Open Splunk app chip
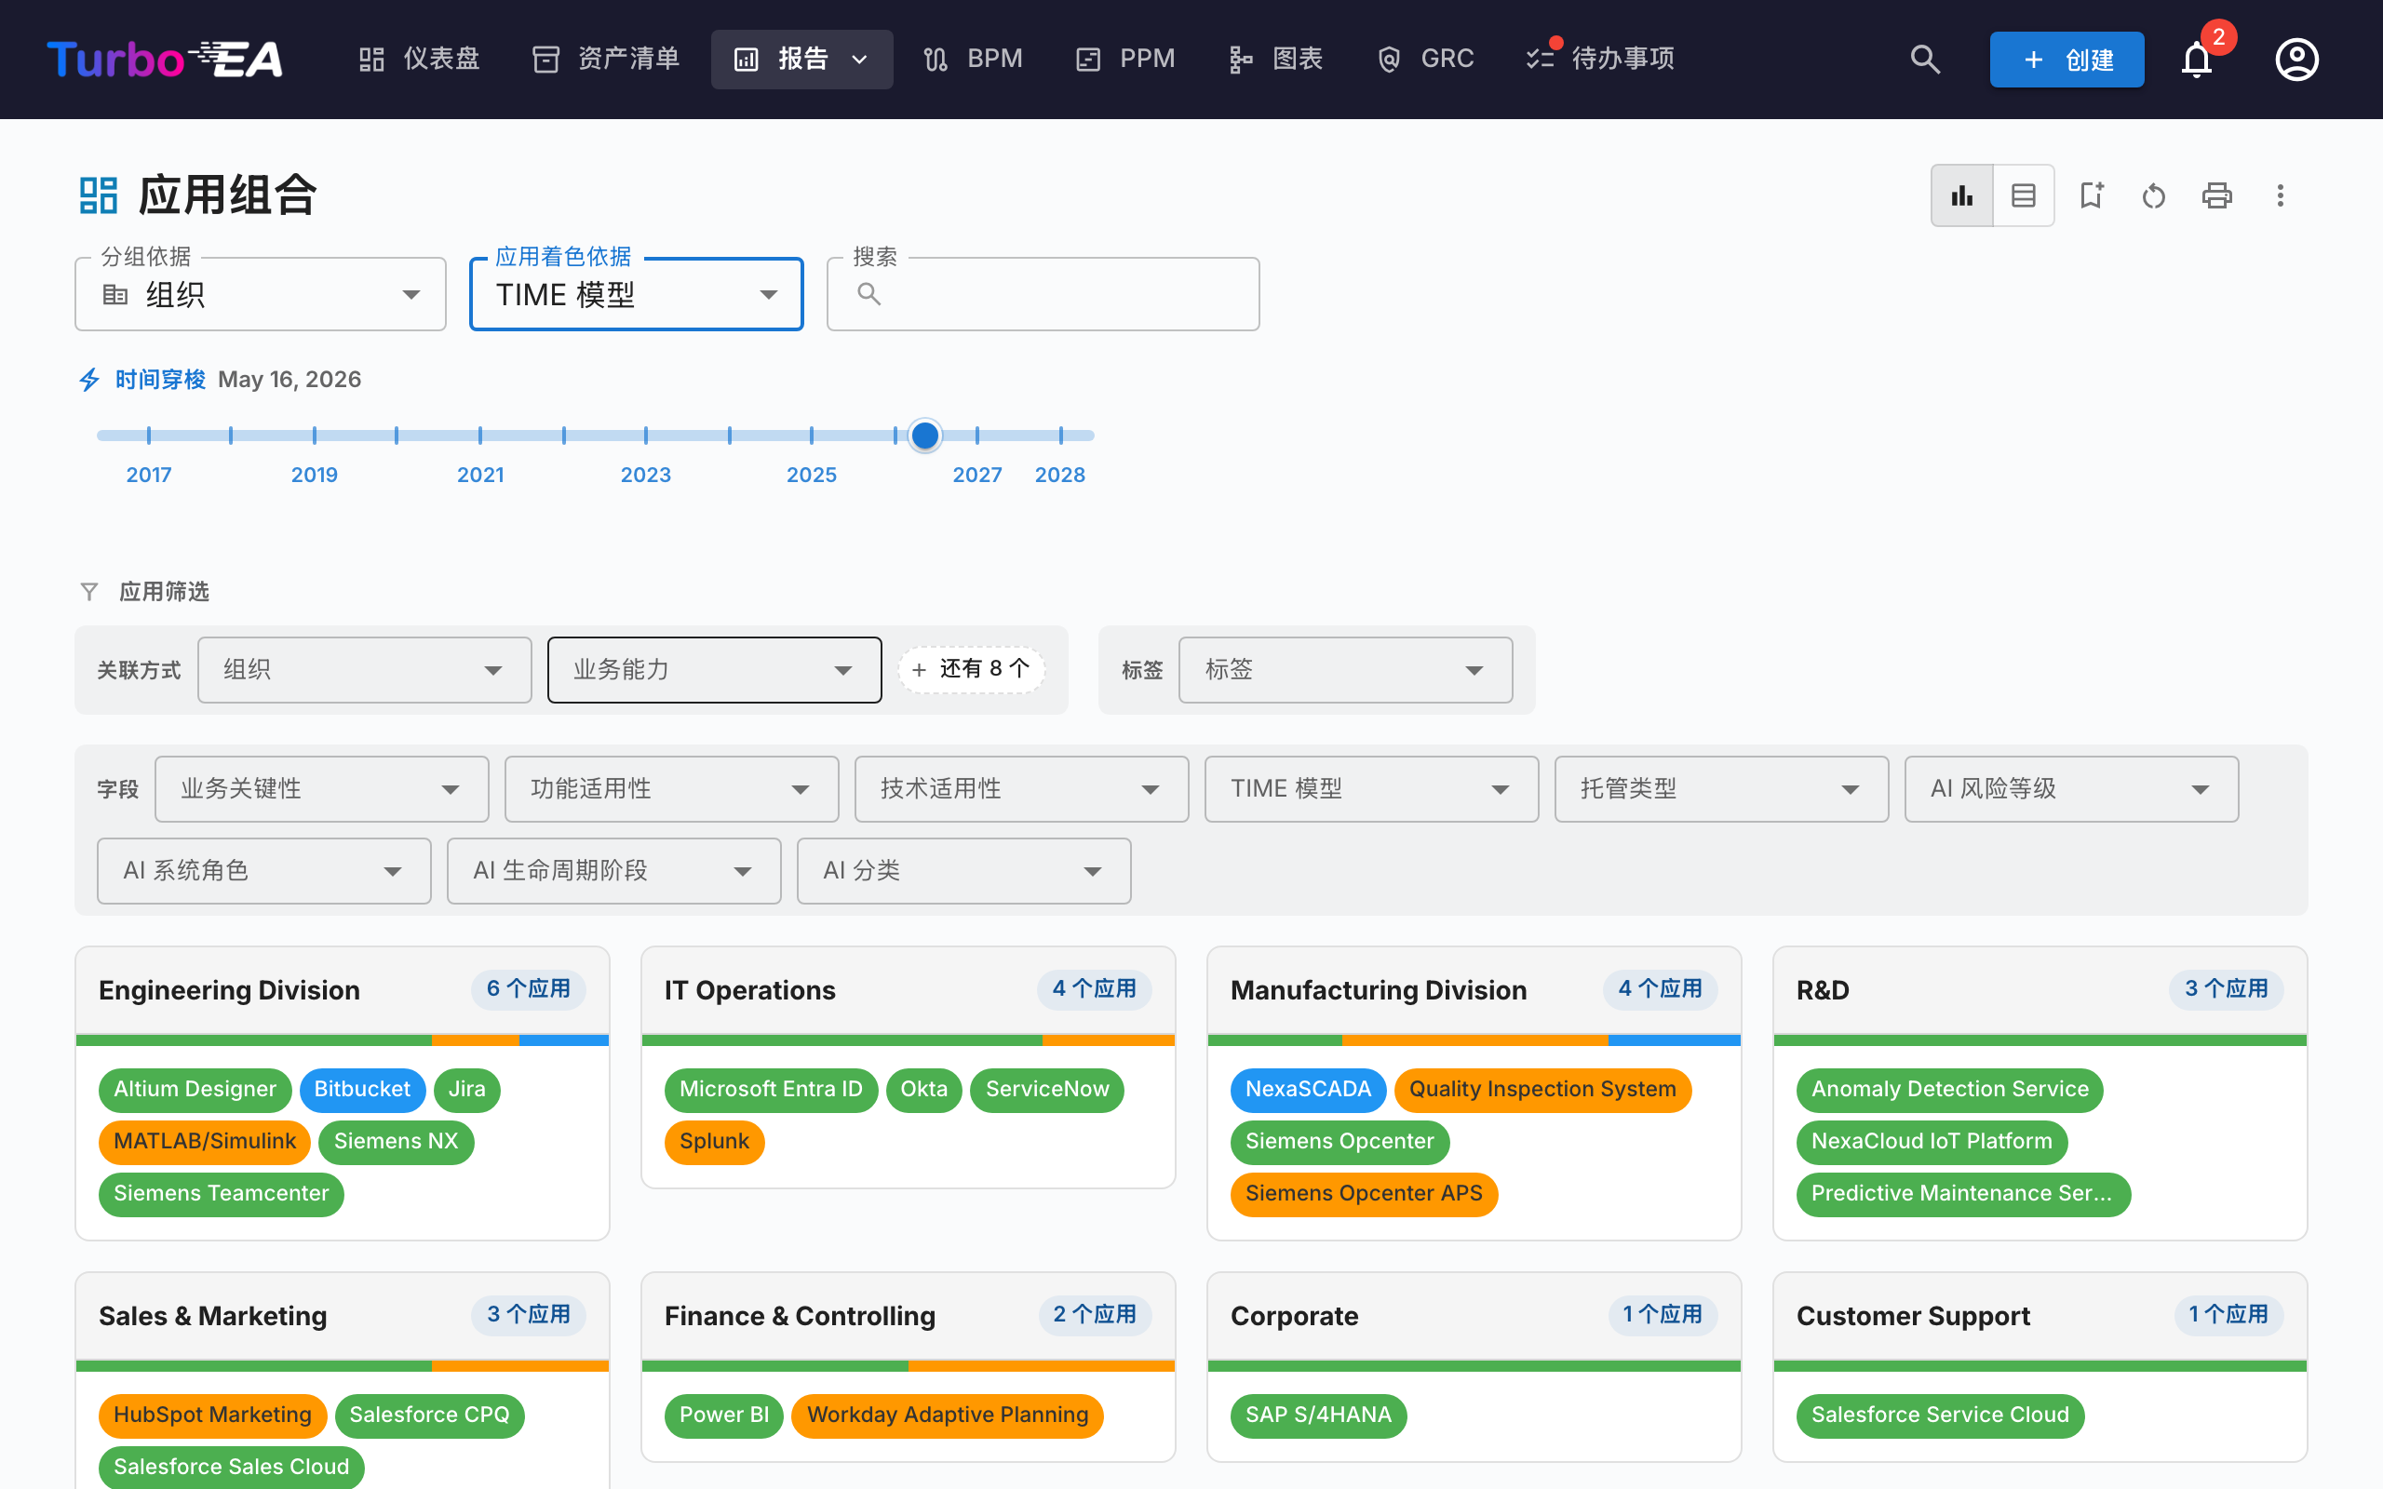The height and width of the screenshot is (1489, 2383). pyautogui.click(x=715, y=1141)
